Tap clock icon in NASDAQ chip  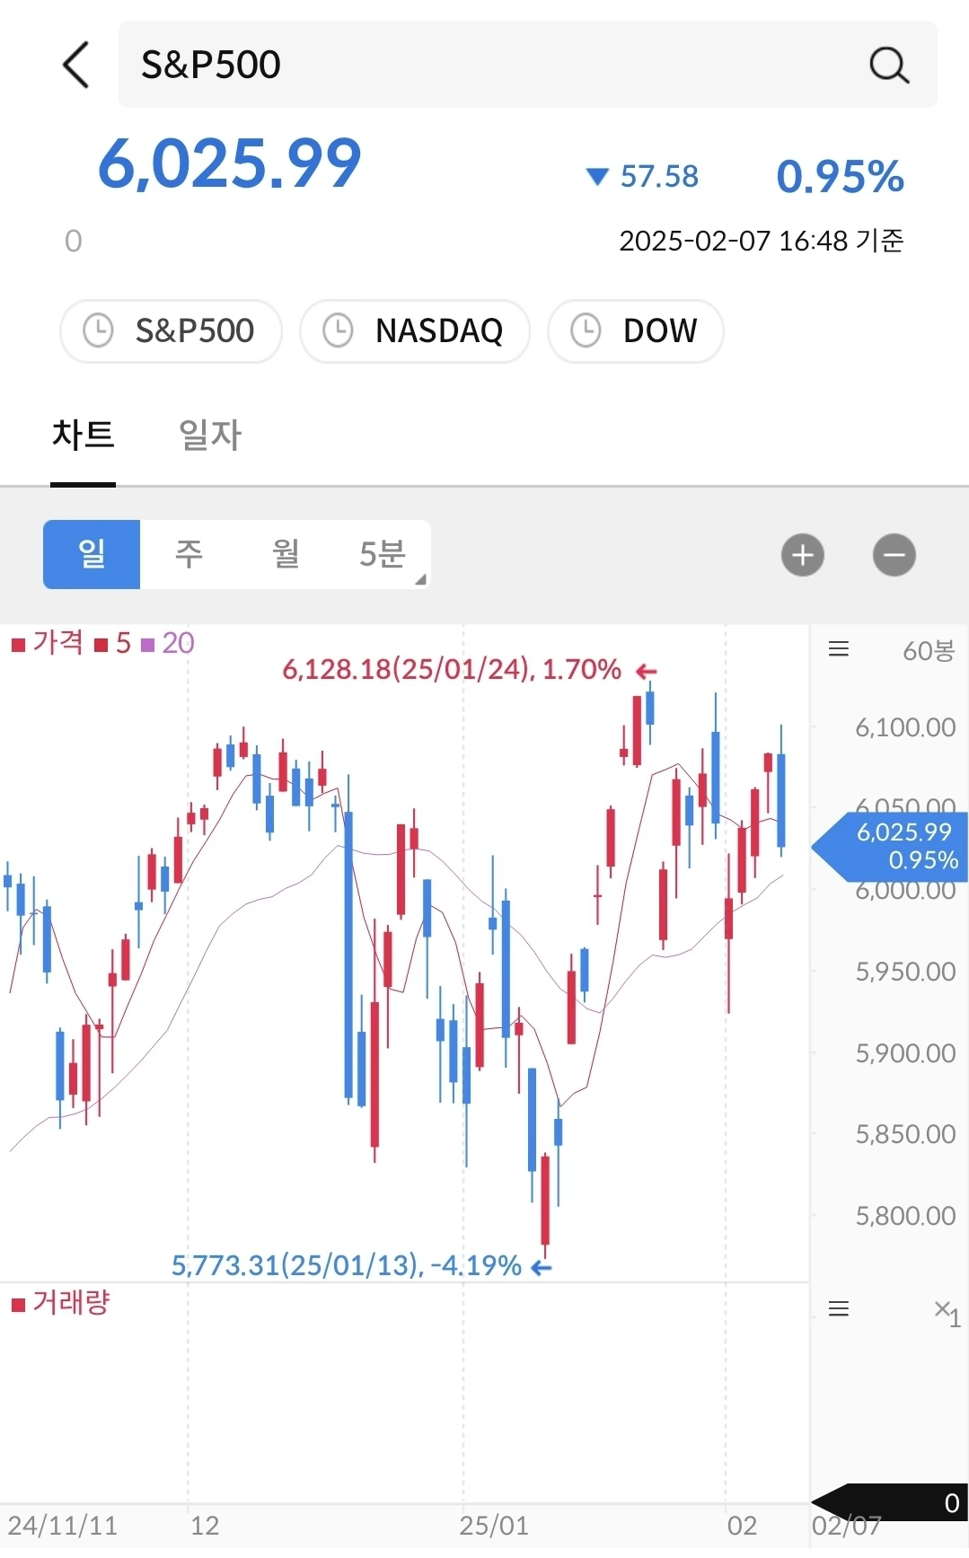(338, 330)
